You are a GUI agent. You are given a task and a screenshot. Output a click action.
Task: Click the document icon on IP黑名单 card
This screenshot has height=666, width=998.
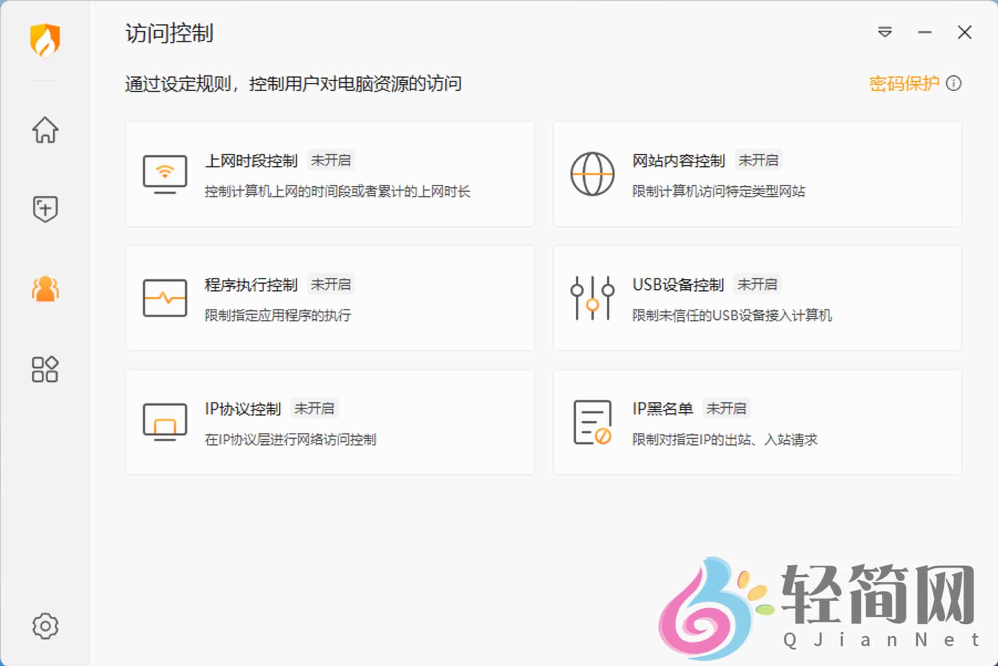[x=591, y=422]
